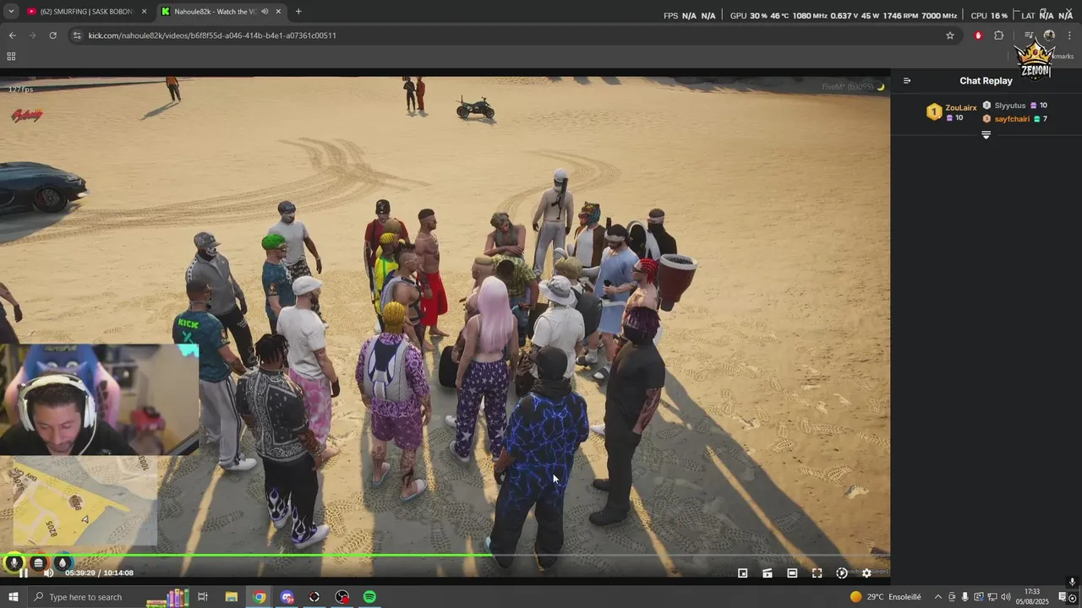Bookmark this page with star icon
The width and height of the screenshot is (1082, 608).
(x=950, y=35)
